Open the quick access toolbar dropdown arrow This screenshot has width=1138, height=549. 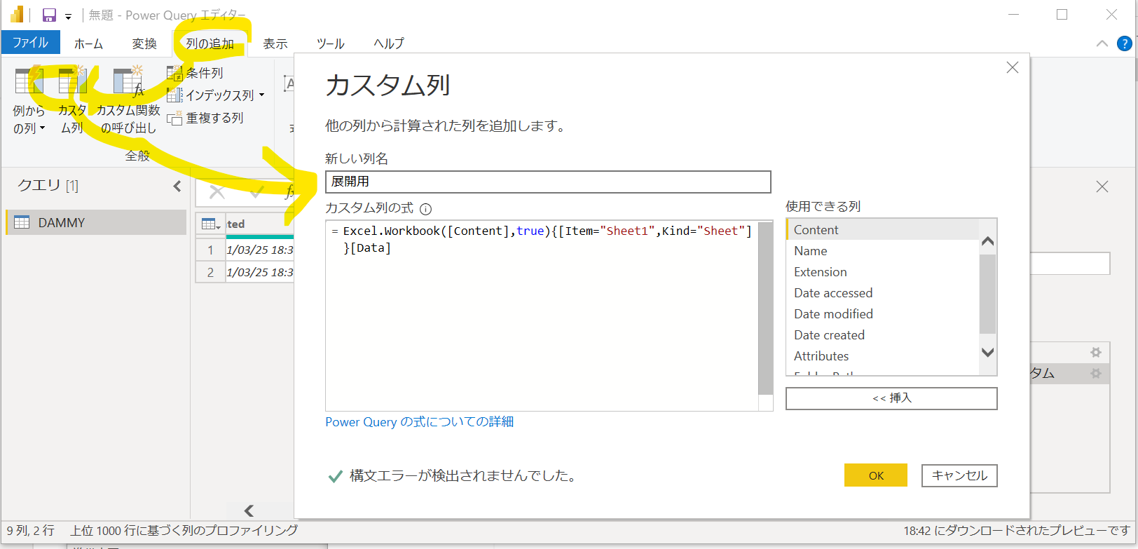[x=68, y=16]
